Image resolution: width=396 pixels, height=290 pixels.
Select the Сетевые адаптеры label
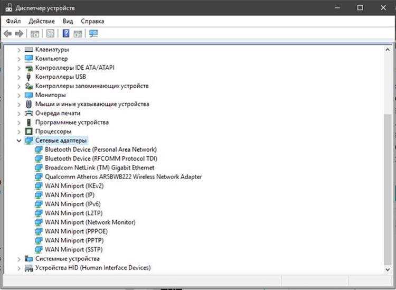click(x=61, y=141)
